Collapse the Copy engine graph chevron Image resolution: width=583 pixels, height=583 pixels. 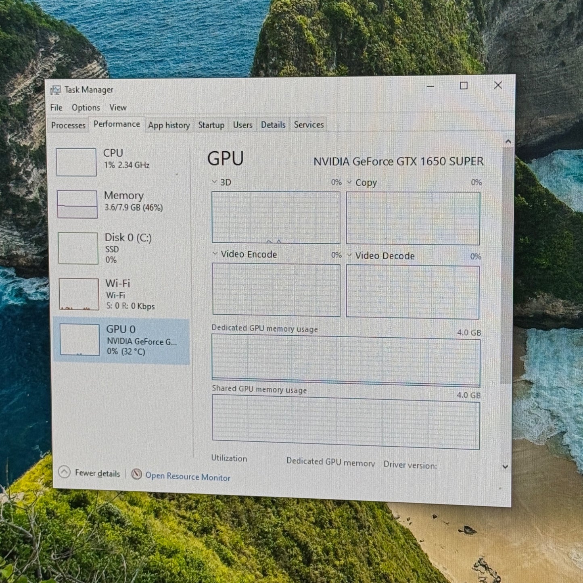coord(349,182)
